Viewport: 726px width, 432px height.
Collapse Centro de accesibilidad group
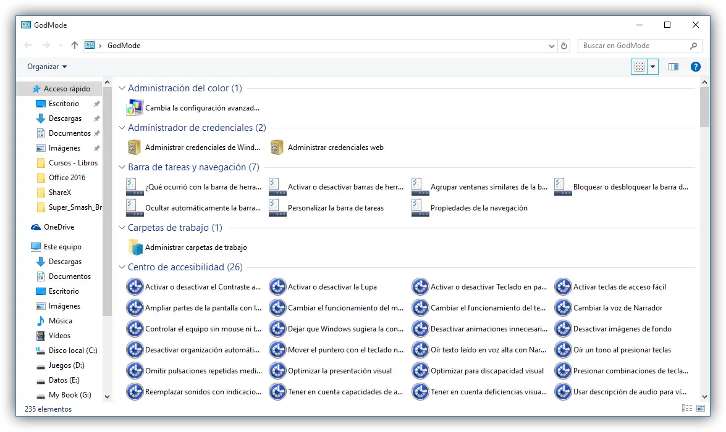pyautogui.click(x=122, y=267)
